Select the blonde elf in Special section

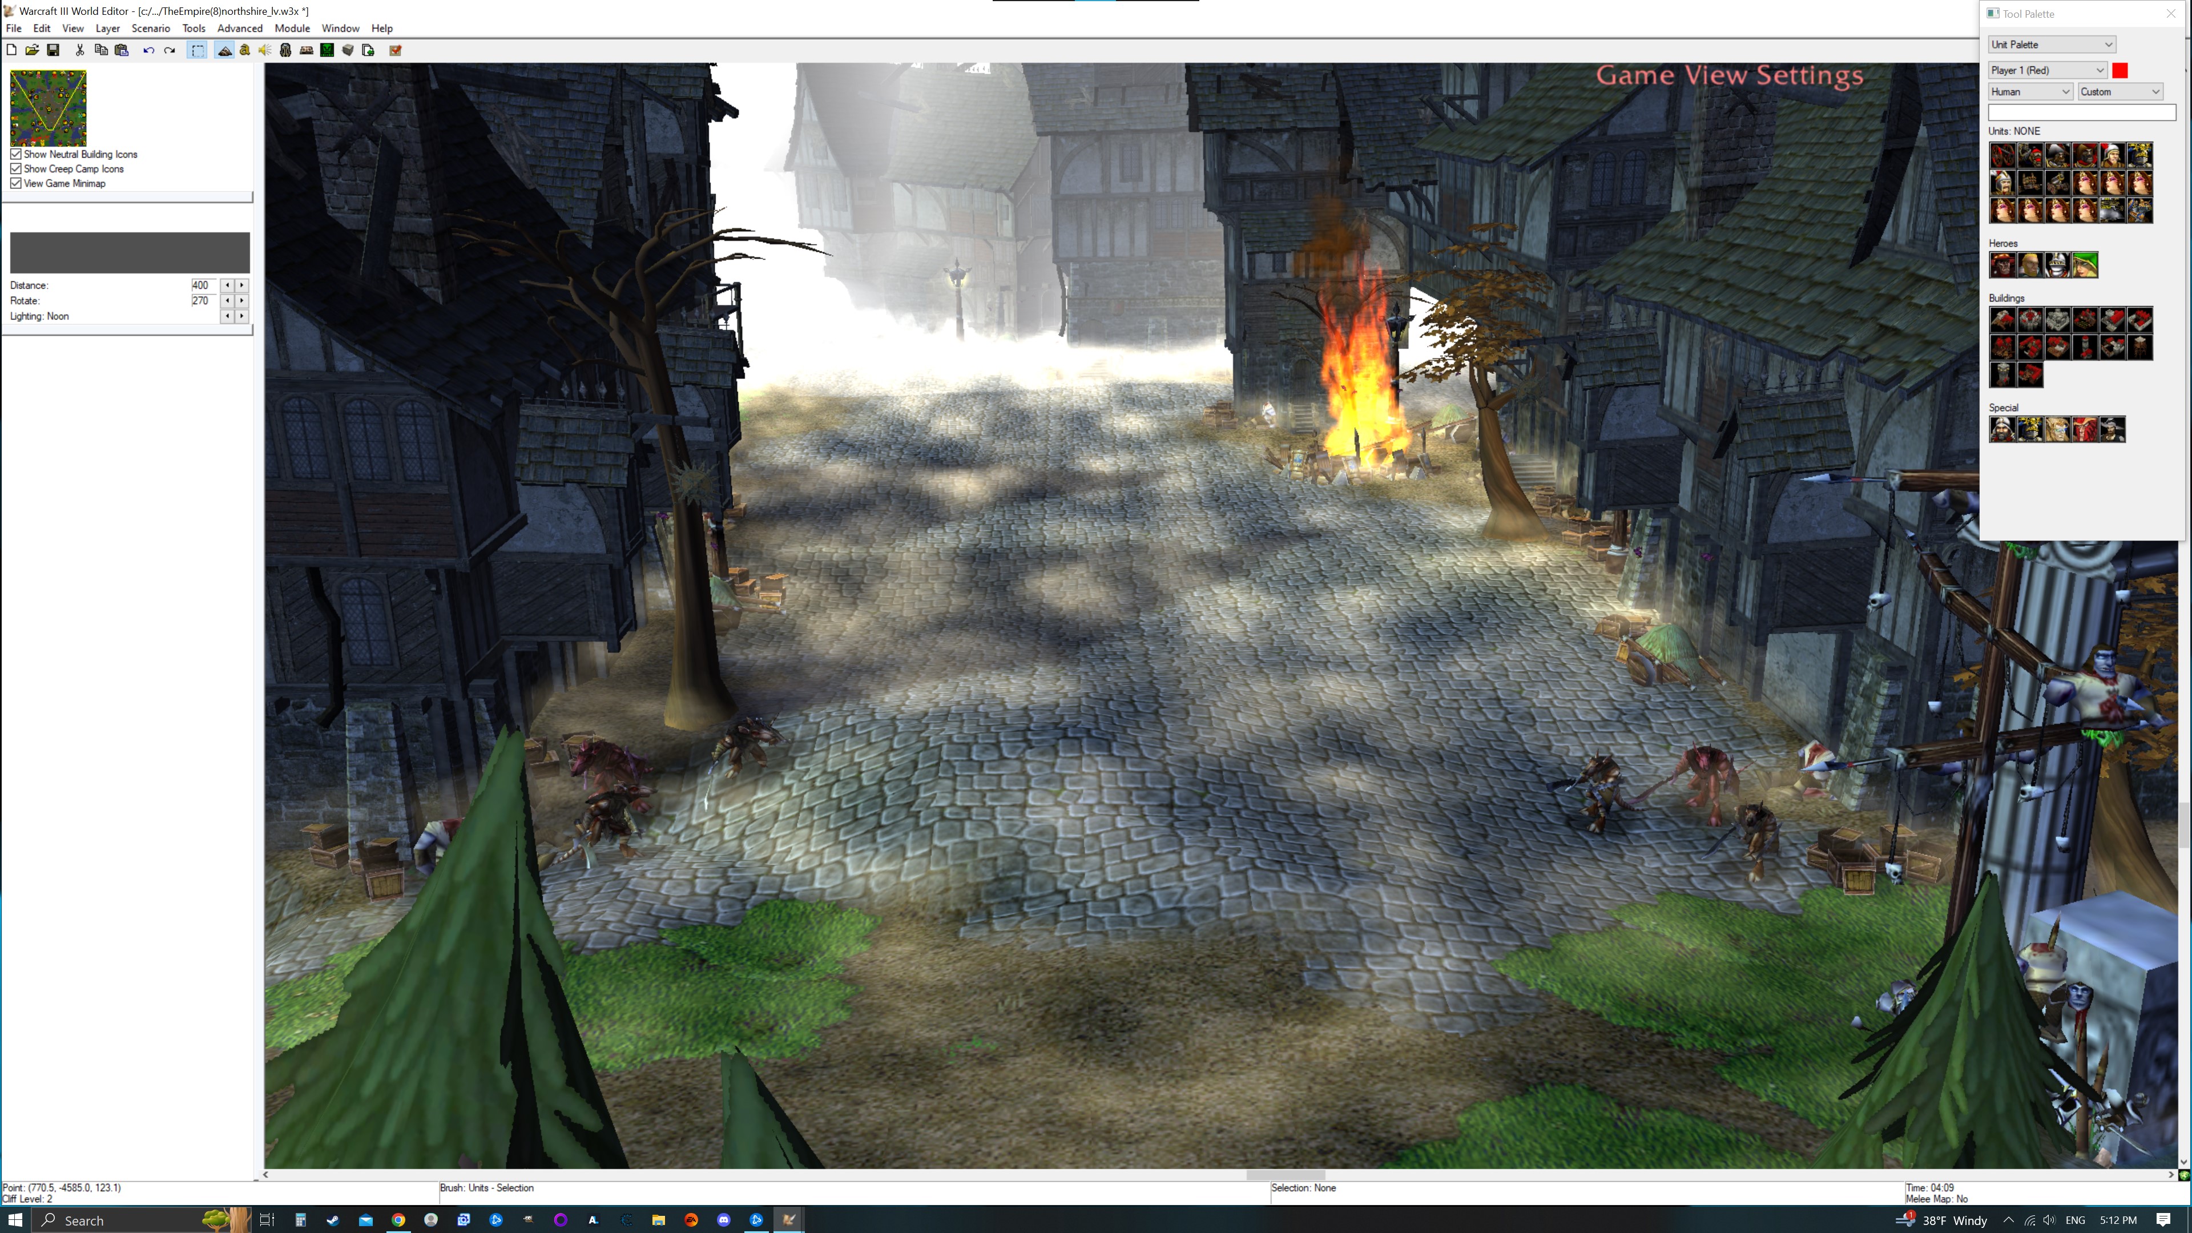click(2057, 429)
